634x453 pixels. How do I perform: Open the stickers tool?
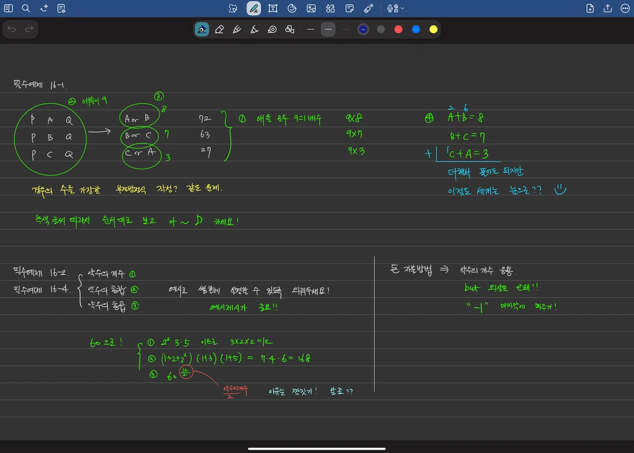pyautogui.click(x=292, y=8)
